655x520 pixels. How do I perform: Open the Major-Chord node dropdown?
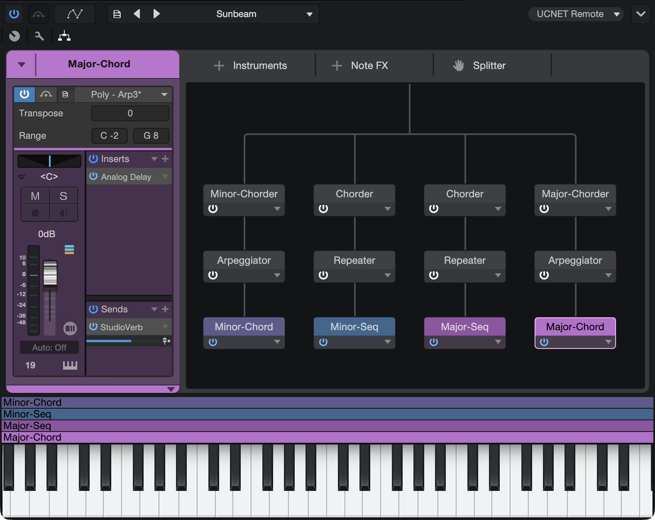pyautogui.click(x=609, y=342)
